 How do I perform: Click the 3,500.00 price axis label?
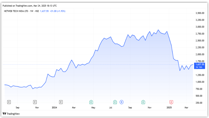click(200, 13)
